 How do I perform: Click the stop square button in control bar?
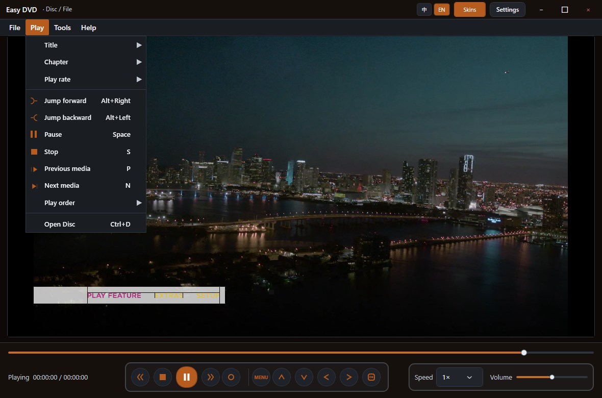point(163,377)
